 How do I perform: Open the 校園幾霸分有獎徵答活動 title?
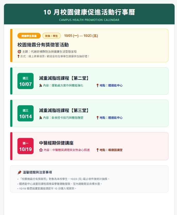tap(43, 45)
